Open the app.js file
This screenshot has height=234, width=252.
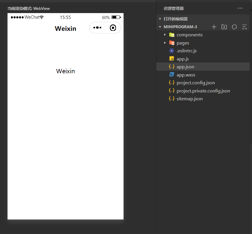coord(203,59)
